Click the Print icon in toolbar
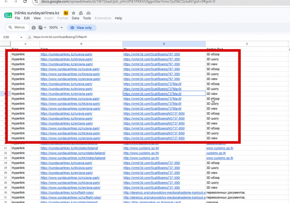Viewport: 290px width, 203px height. pyautogui.click(x=33, y=27)
